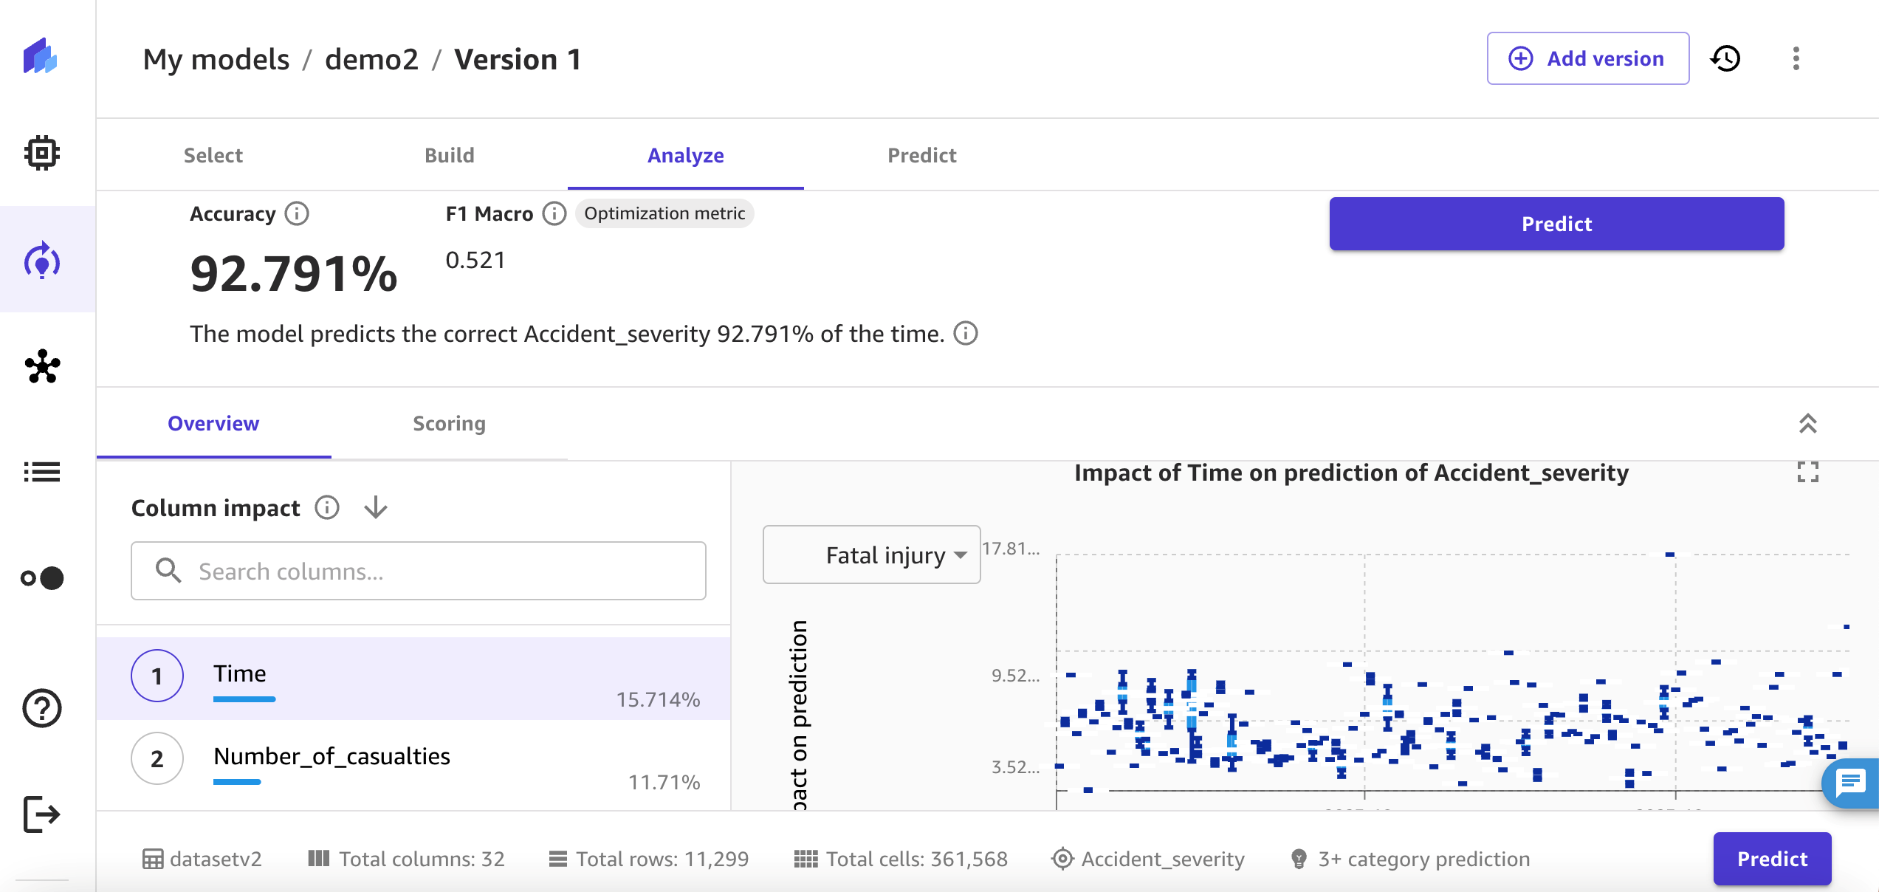Open the three-dot more options menu
The height and width of the screenshot is (892, 1879).
pyautogui.click(x=1796, y=58)
